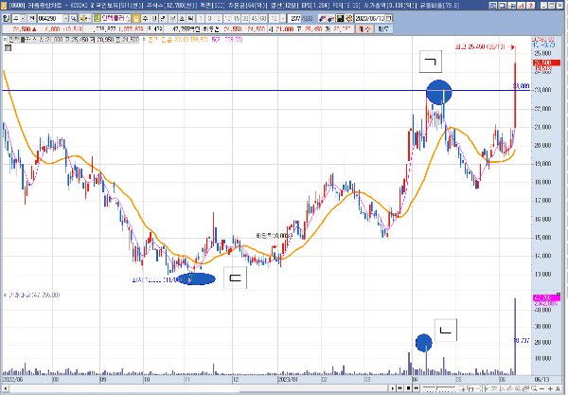Screen dimensions: 568x395
Task: Click the stock code input field 004290
Action: 50,18
